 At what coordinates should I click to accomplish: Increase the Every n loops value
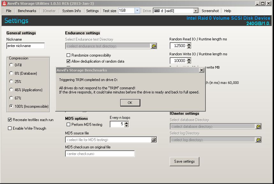(126, 123)
